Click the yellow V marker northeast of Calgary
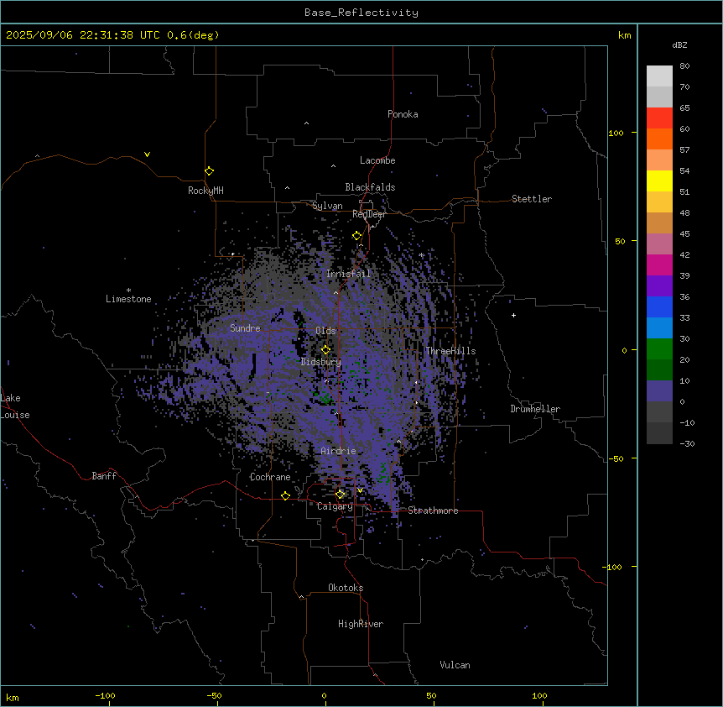The image size is (723, 707). 360,490
